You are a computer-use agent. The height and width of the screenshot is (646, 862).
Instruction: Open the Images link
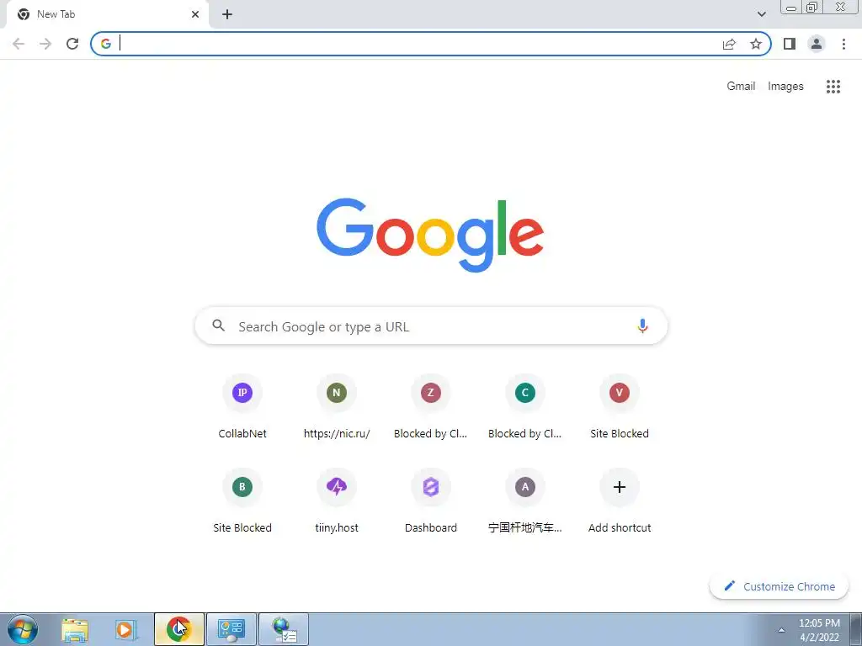(785, 87)
